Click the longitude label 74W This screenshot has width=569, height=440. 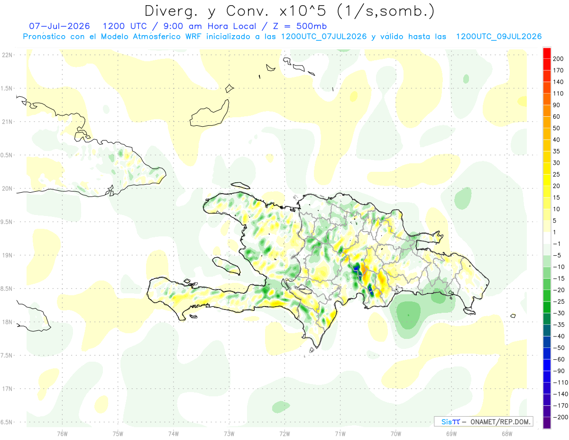coord(174,434)
